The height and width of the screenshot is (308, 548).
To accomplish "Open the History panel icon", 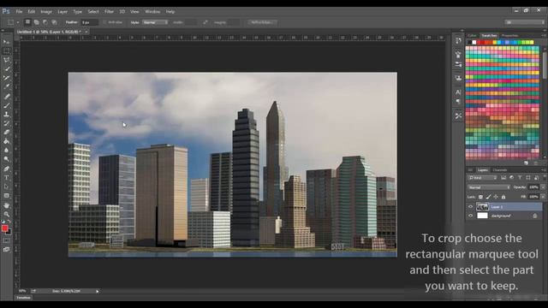I will pos(458,41).
